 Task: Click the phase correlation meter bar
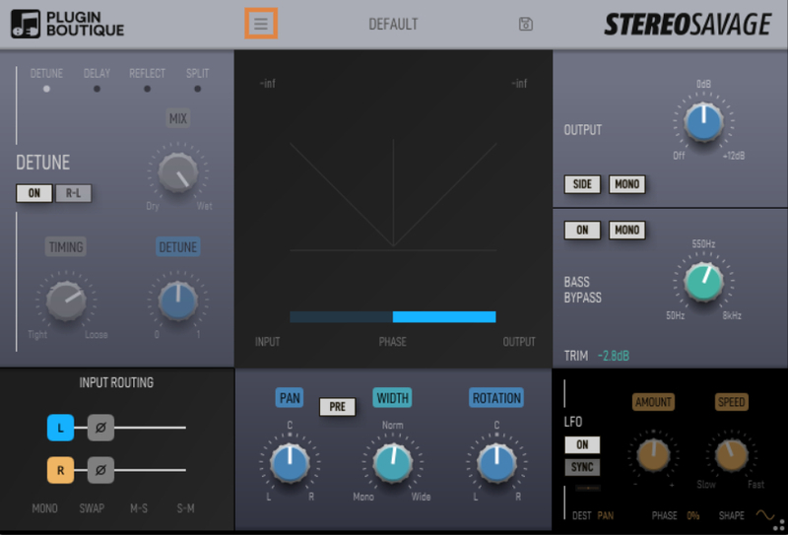coord(393,317)
